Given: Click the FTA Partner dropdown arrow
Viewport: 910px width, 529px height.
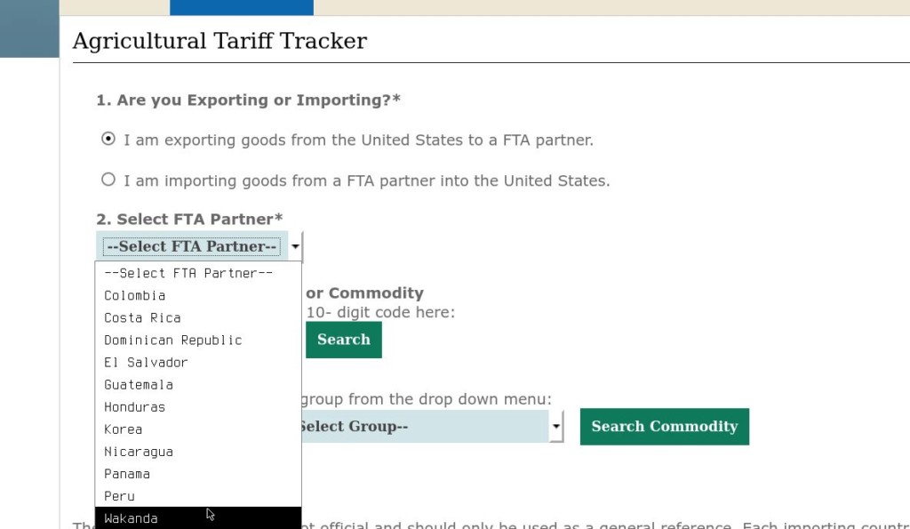Looking at the screenshot, I should click(294, 246).
